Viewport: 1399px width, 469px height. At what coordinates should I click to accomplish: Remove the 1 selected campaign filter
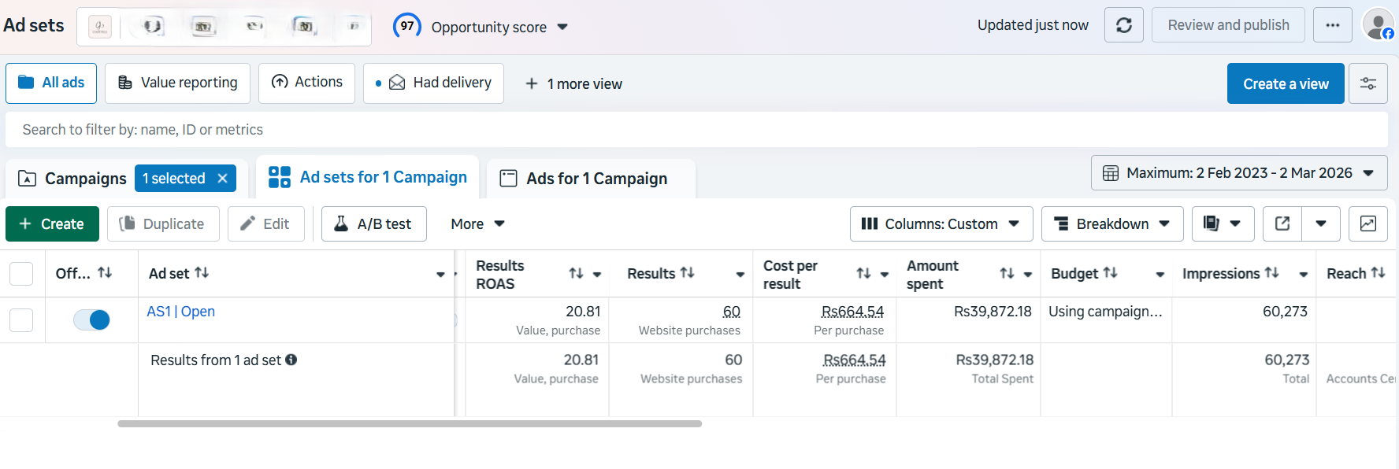pos(223,179)
